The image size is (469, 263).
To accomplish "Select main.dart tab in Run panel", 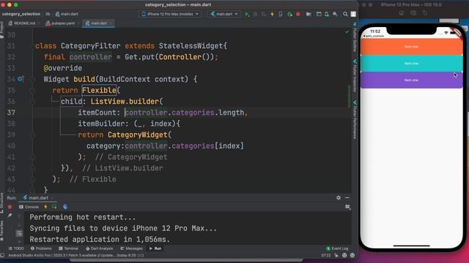I will point(37,198).
